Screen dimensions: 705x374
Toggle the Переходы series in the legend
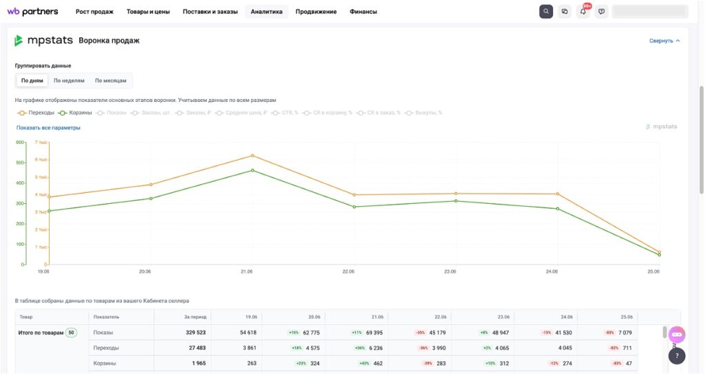tap(36, 112)
